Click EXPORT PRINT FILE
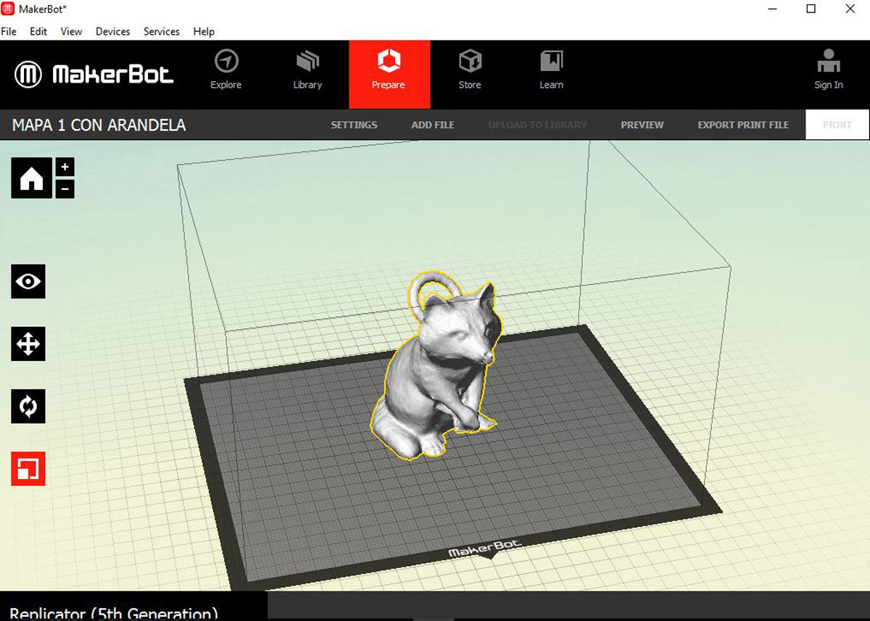Screen dimensions: 870x621 click(743, 125)
